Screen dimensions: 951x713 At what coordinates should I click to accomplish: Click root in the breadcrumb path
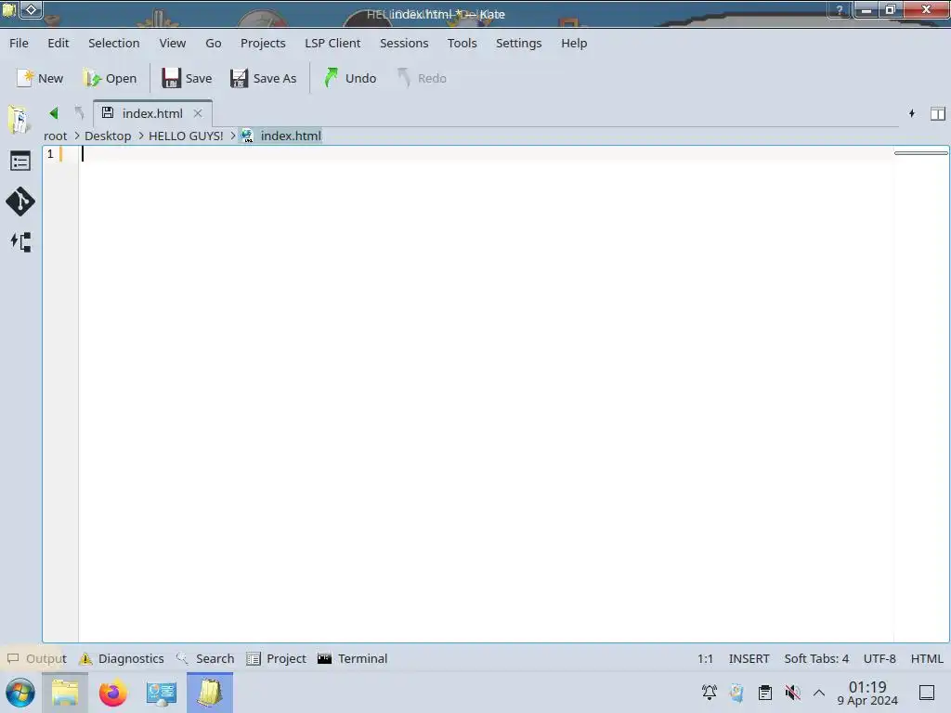[55, 136]
